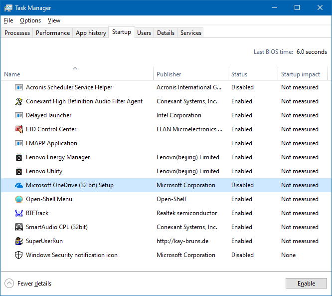
Task: Select the Delayed launcher name
Action: (49, 115)
